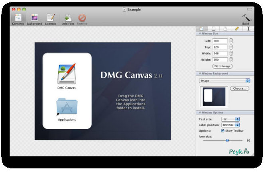Open the Label position dropdown
This screenshot has height=172, width=270.
[230, 125]
